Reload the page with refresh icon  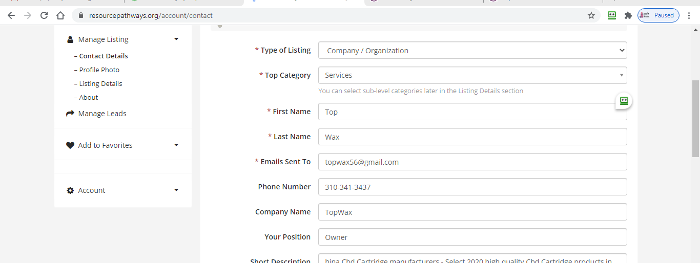[x=44, y=15]
